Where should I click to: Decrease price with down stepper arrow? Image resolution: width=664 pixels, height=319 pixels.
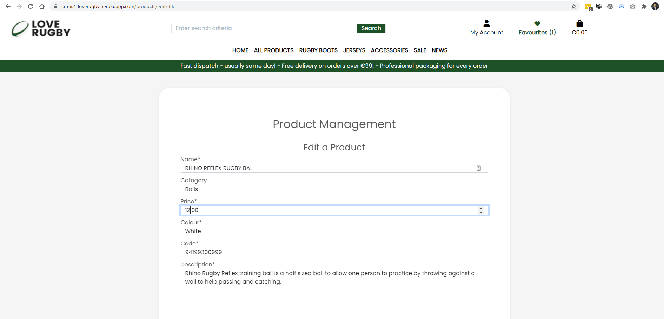[x=481, y=212]
